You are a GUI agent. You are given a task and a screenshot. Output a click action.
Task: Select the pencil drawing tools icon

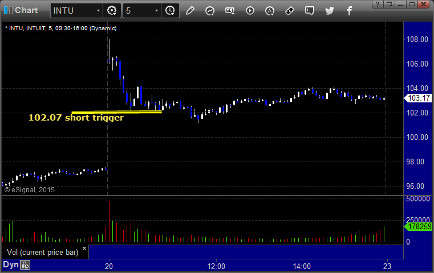coord(190,11)
